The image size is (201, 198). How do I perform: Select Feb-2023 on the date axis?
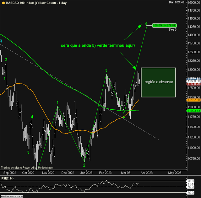point(106,173)
